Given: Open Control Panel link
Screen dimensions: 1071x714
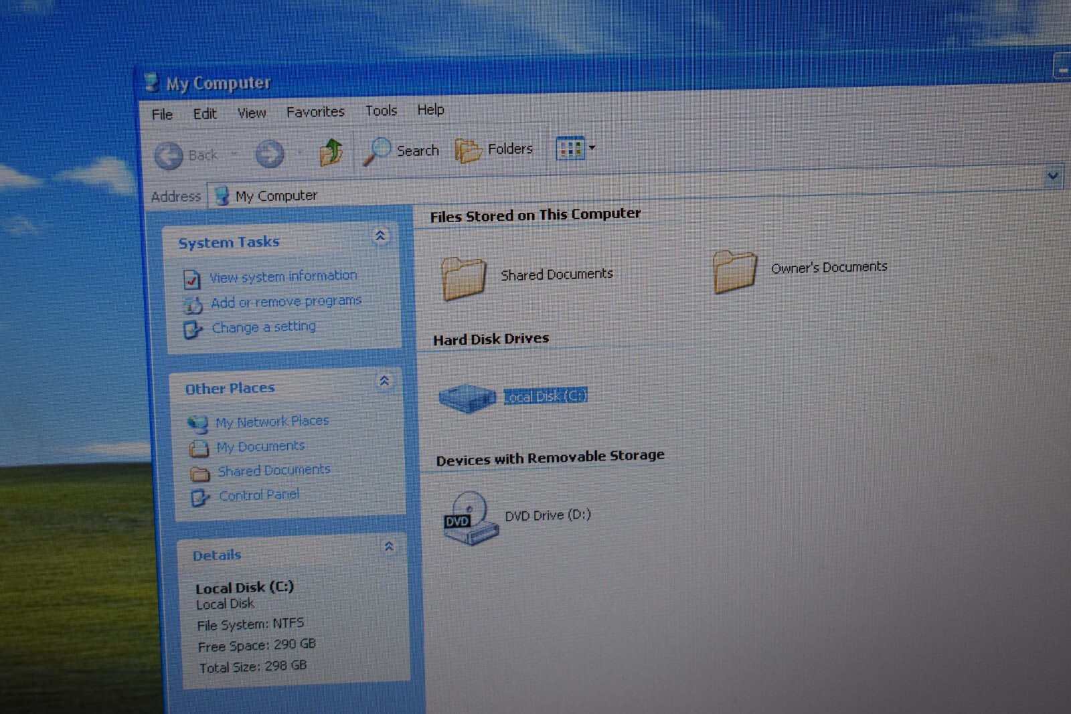Looking at the screenshot, I should (259, 495).
